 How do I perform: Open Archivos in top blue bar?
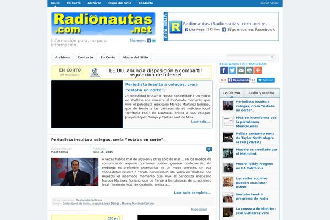coord(94,3)
